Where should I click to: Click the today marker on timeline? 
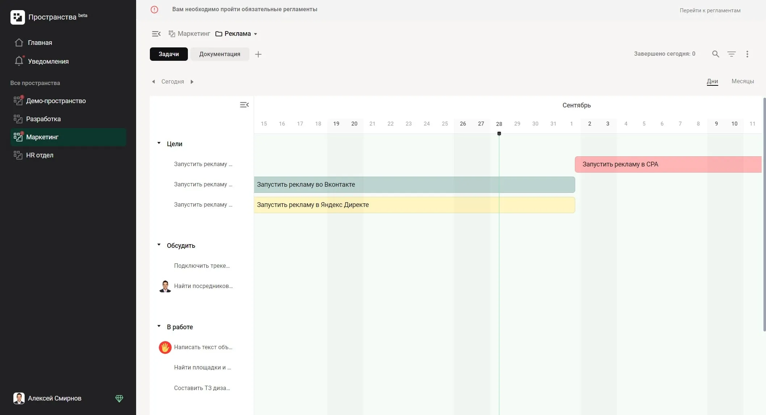click(x=499, y=134)
